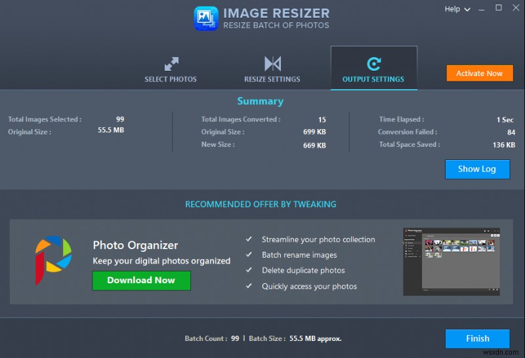Click the green Download Now button
The height and width of the screenshot is (358, 525).
point(141,281)
